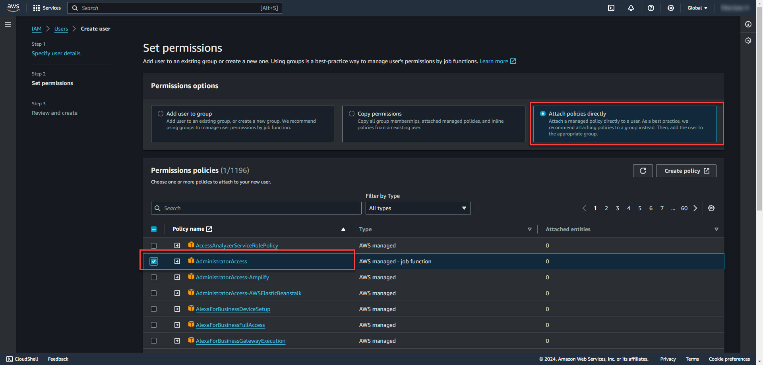Screen dimensions: 763x365
Task: Go to policies page 5
Action: tap(640, 208)
